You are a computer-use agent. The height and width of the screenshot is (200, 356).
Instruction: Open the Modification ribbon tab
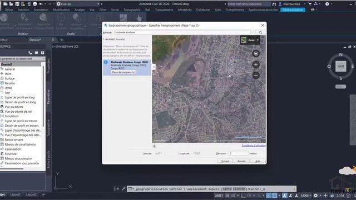click(62, 10)
